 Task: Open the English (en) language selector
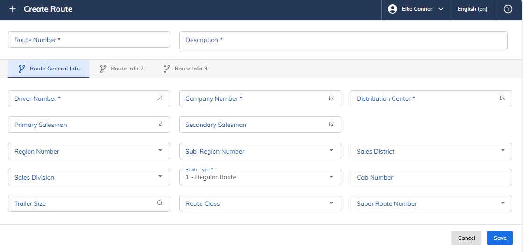click(473, 9)
